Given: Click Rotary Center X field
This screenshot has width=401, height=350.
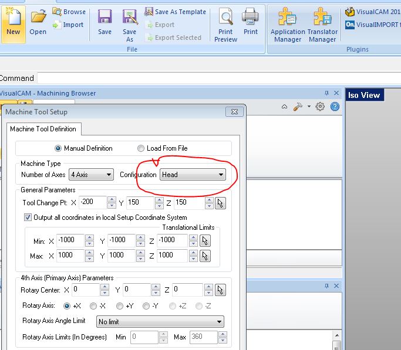Looking at the screenshot, I should 85,290.
